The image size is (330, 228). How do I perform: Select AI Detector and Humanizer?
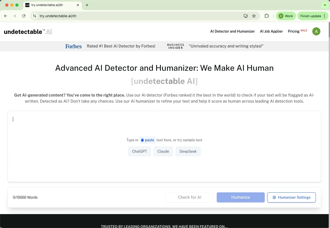(232, 31)
